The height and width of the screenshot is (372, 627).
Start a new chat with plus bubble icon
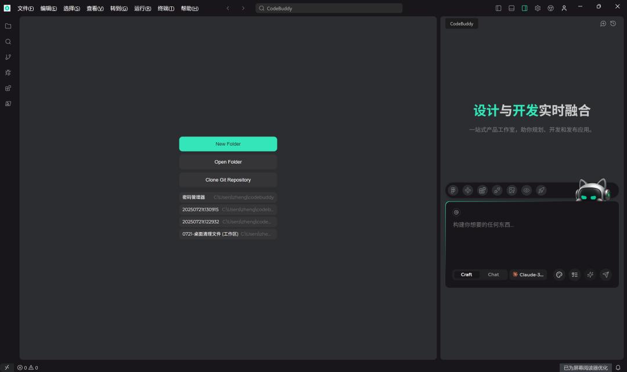coord(603,24)
